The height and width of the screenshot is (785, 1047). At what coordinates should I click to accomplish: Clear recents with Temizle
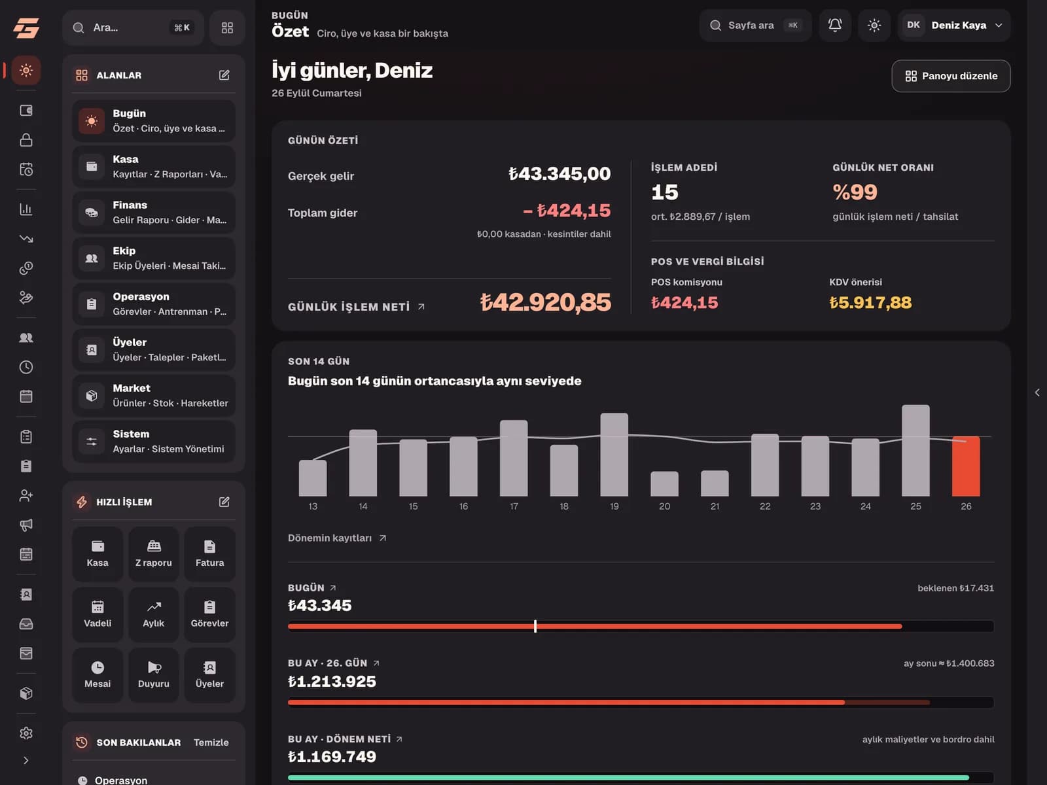pyautogui.click(x=211, y=742)
